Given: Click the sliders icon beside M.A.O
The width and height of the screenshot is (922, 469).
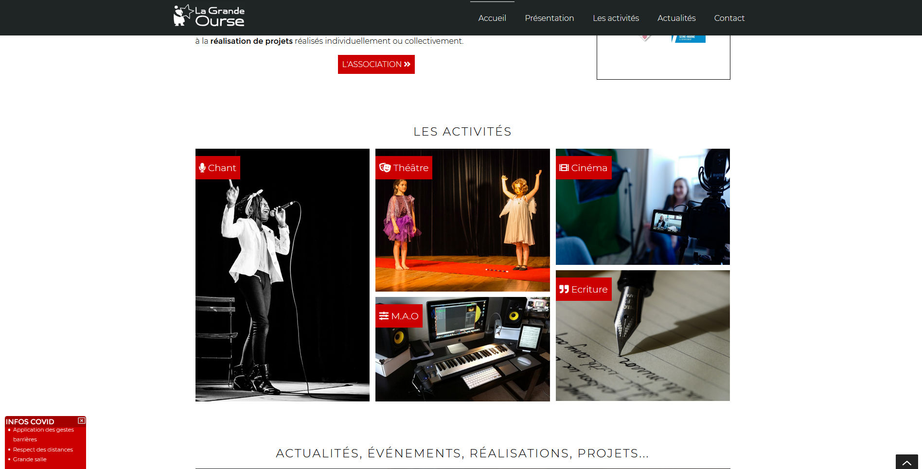Looking at the screenshot, I should coord(384,316).
